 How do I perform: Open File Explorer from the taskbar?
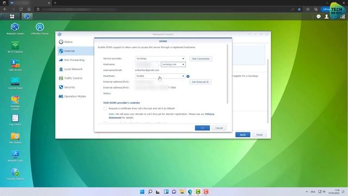click(182, 192)
